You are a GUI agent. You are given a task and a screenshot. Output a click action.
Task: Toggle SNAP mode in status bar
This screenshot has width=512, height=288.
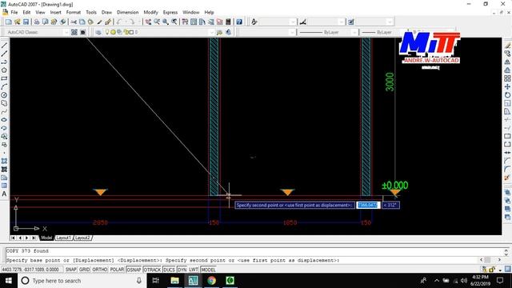(x=71, y=270)
